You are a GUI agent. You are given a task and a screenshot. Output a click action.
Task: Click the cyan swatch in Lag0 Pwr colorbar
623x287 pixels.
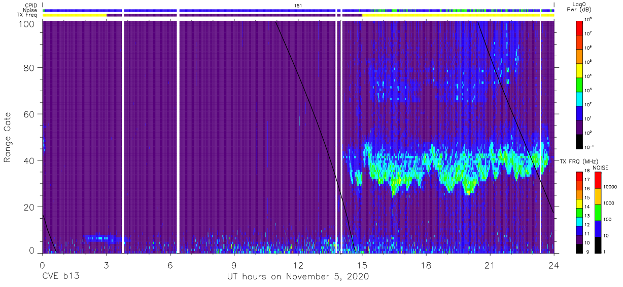(x=579, y=98)
